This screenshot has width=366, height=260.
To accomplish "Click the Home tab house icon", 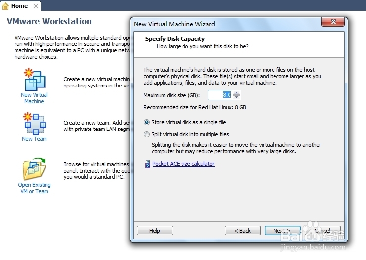I will pos(5,6).
